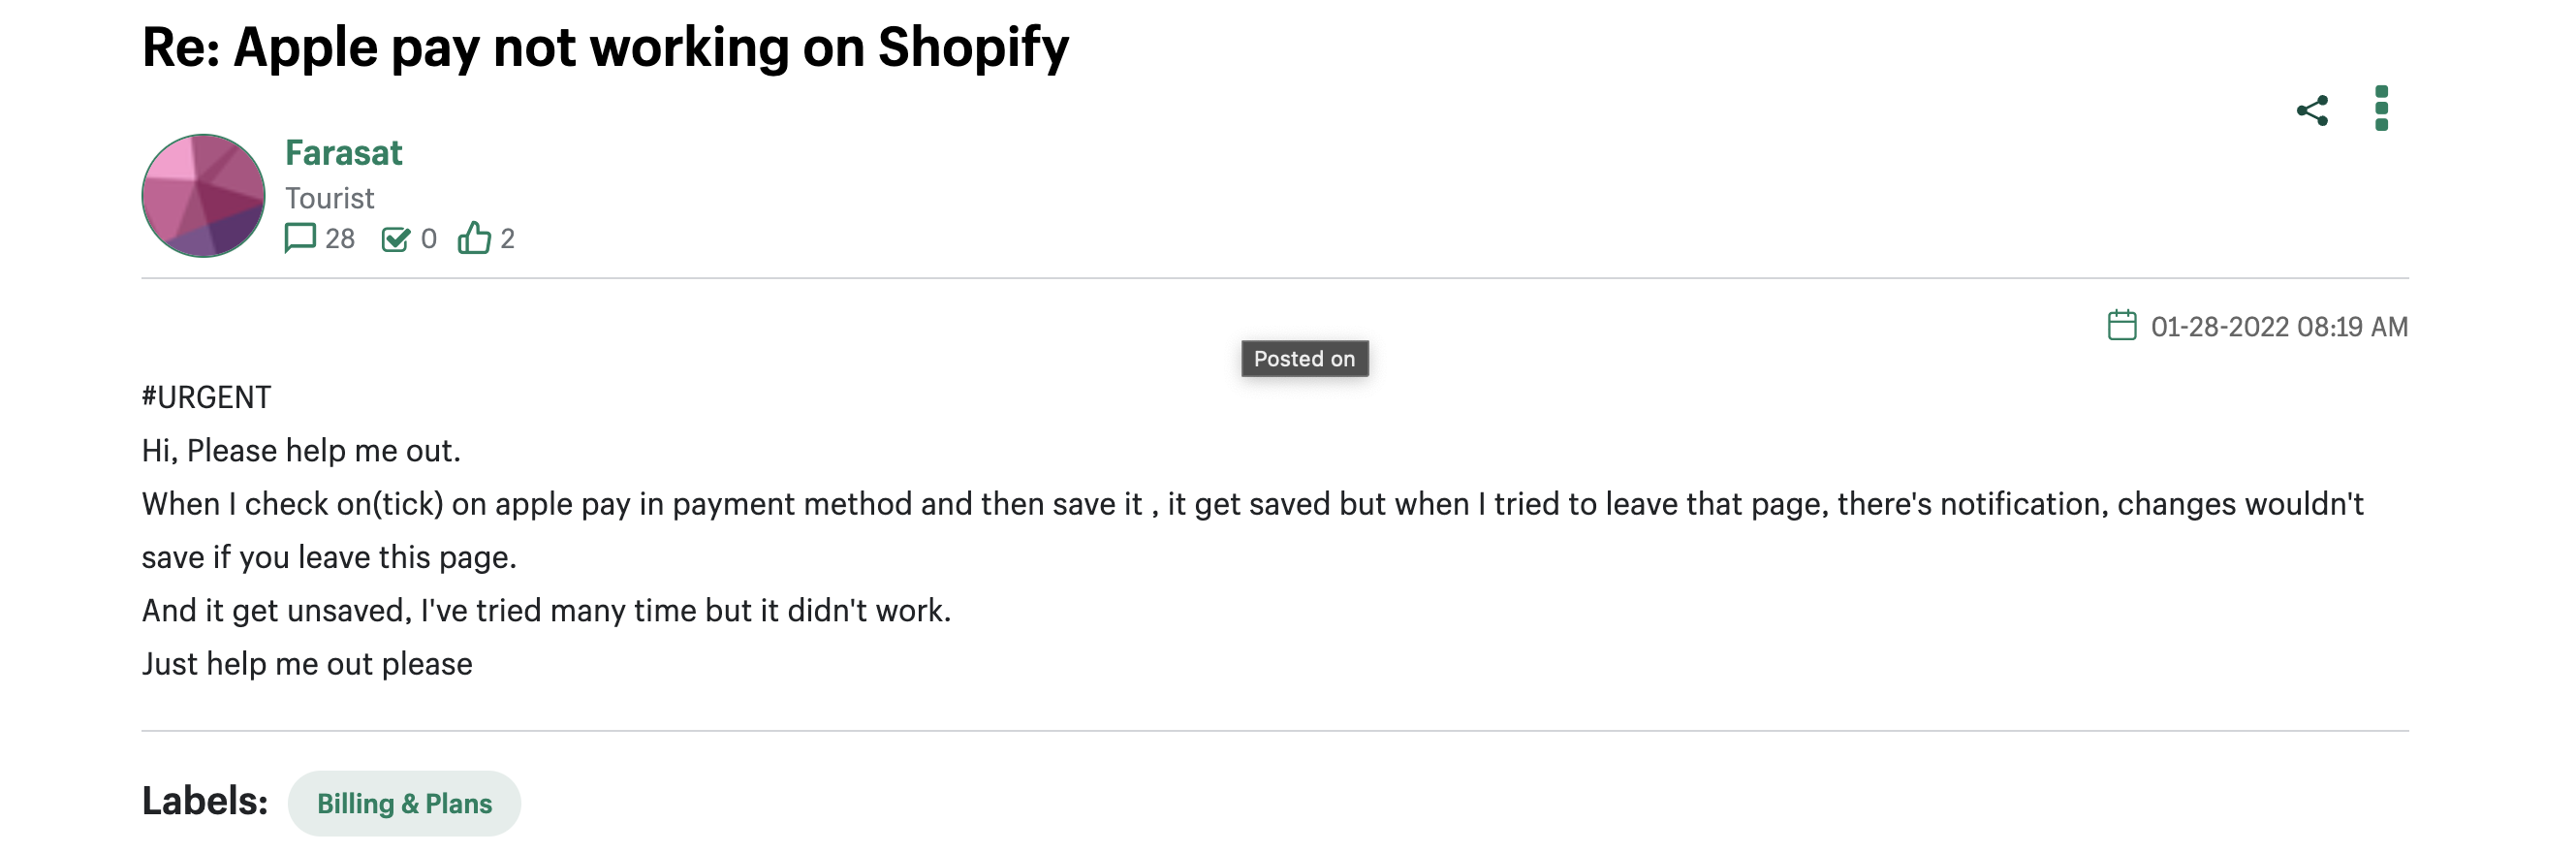Click the checkmark solutions icon

(395, 239)
